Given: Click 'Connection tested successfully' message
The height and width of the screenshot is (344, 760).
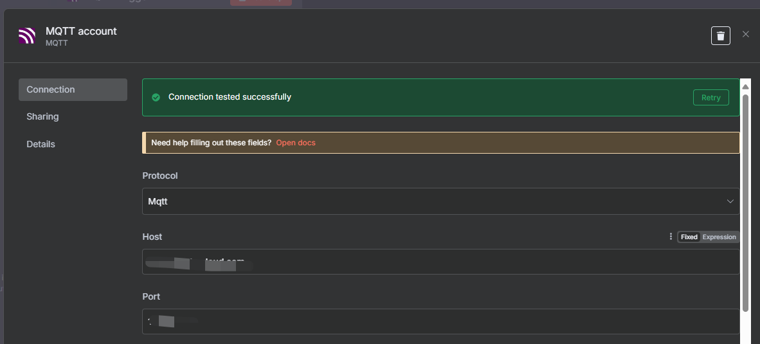Looking at the screenshot, I should coord(230,97).
